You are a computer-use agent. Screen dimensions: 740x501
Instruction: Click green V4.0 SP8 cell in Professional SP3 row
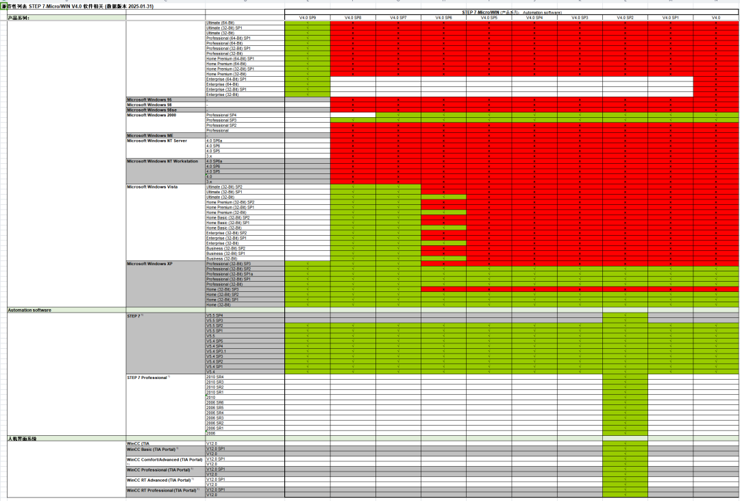click(x=353, y=121)
